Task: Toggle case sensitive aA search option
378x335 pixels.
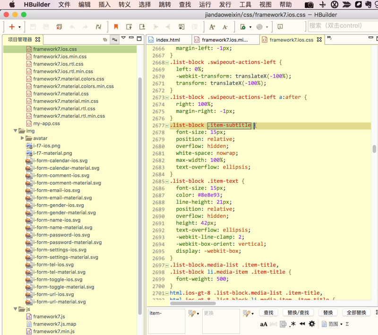Action: (264, 324)
